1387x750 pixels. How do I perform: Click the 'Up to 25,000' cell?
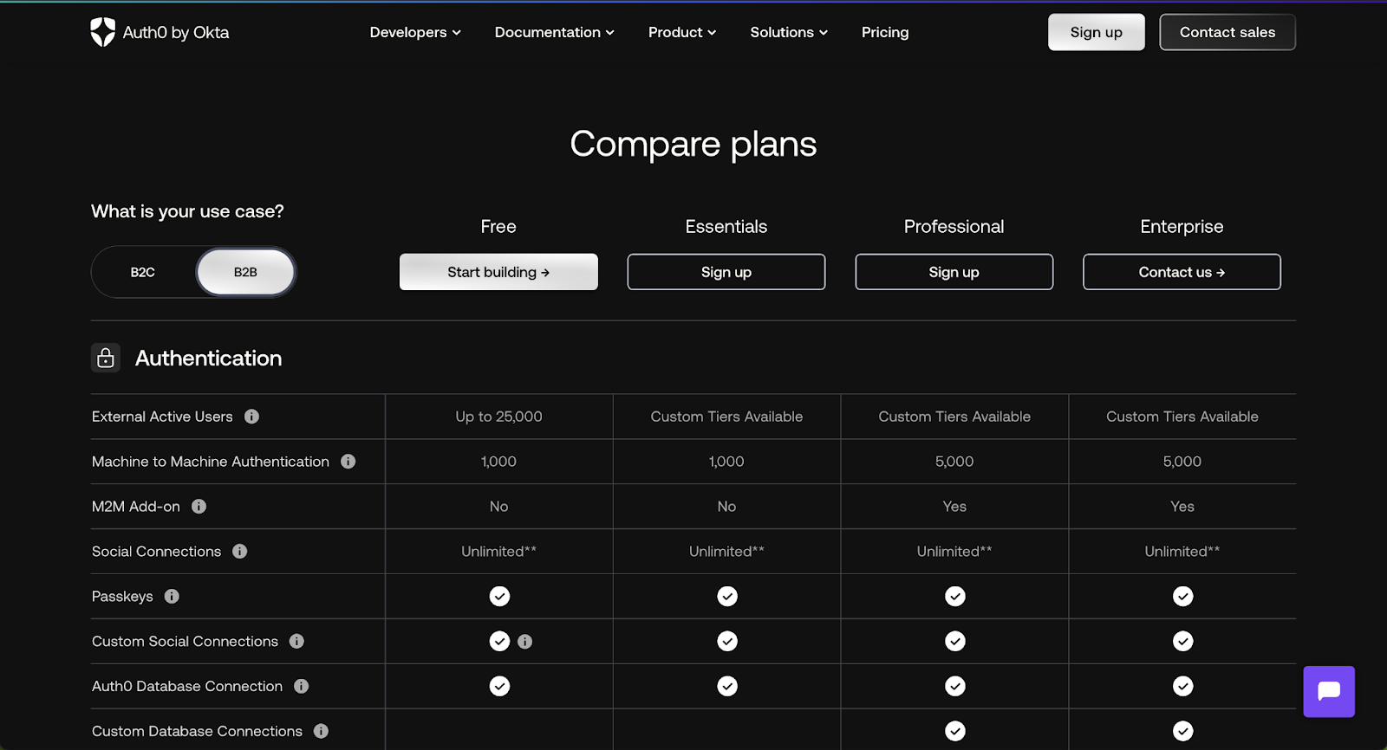(x=499, y=417)
